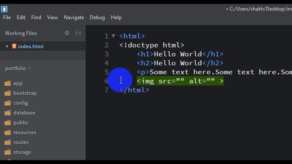This screenshot has width=292, height=164.
Task: Open the portfolio project dropdown
Action: point(18,68)
